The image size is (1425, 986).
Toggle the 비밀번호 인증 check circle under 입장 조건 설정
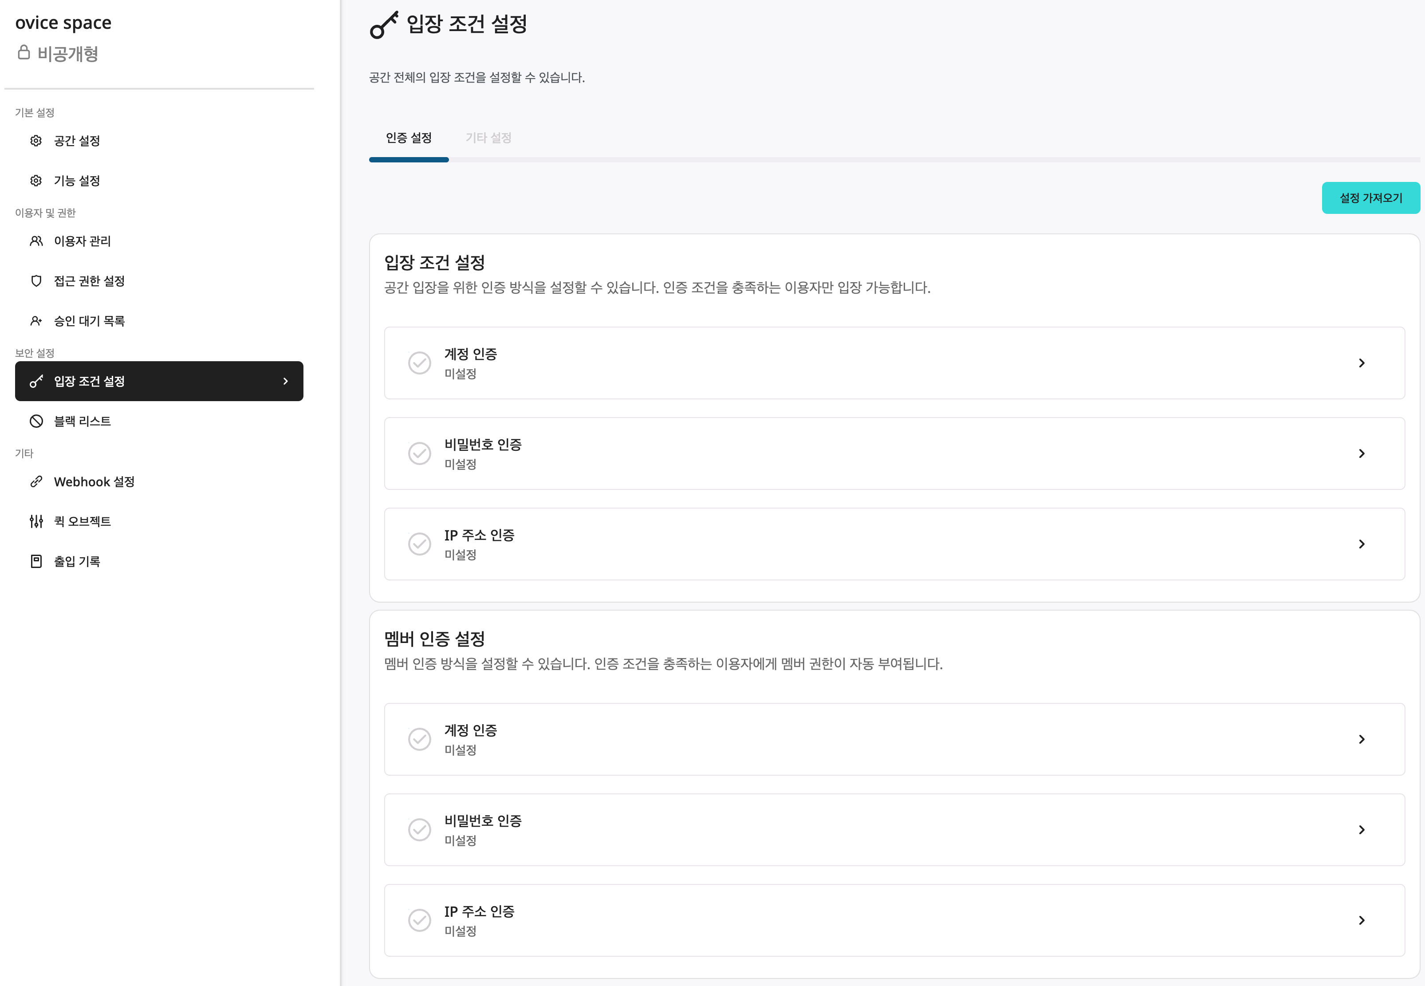(419, 454)
